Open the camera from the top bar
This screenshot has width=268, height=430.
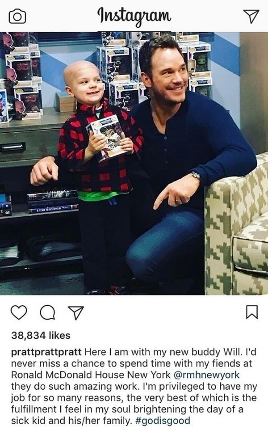pos(17,17)
